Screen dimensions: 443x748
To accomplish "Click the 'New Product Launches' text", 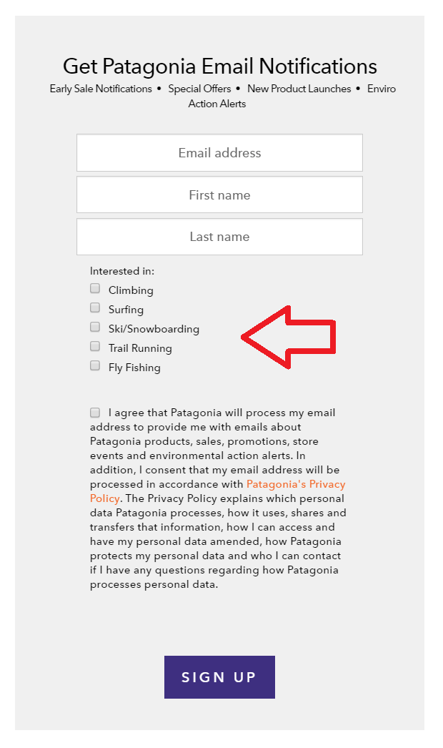I will click(299, 89).
